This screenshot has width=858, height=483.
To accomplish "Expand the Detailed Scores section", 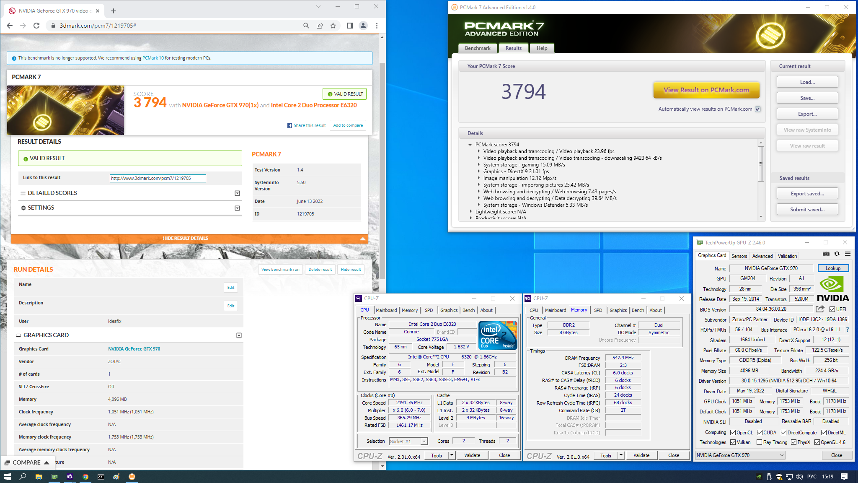I will click(237, 193).
